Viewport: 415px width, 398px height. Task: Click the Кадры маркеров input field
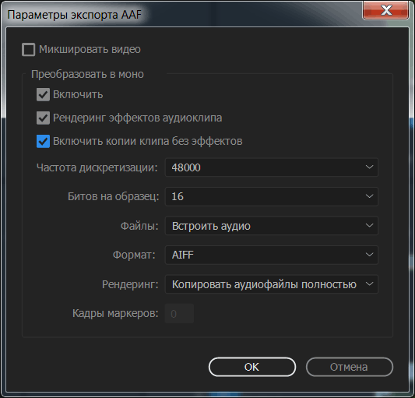click(x=179, y=314)
